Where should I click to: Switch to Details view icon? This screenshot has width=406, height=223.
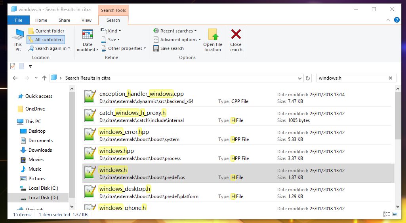pyautogui.click(x=387, y=214)
